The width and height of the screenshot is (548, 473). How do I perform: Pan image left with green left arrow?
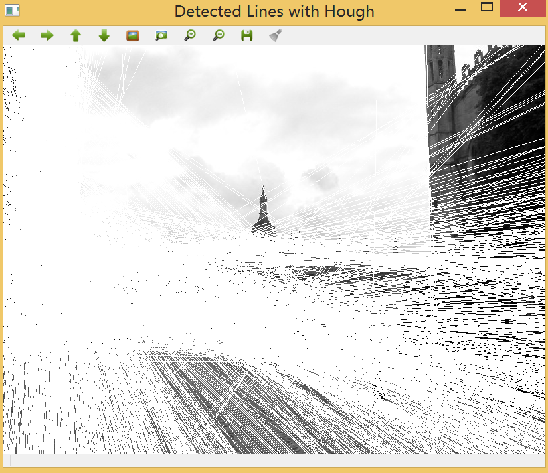tap(19, 35)
